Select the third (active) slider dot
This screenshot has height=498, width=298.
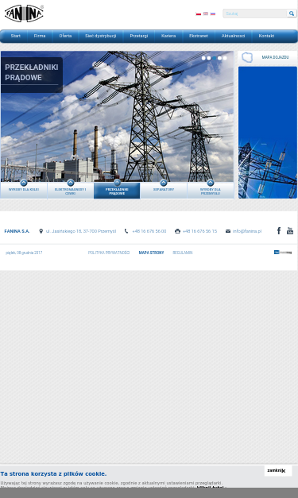tap(215, 58)
